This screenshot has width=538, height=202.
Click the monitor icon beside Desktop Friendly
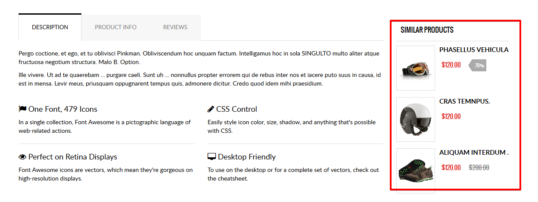coord(211,157)
